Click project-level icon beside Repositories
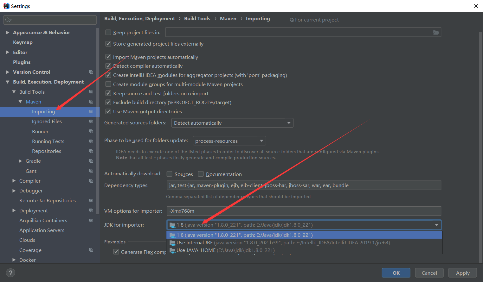Image resolution: width=483 pixels, height=282 pixels. click(x=91, y=151)
